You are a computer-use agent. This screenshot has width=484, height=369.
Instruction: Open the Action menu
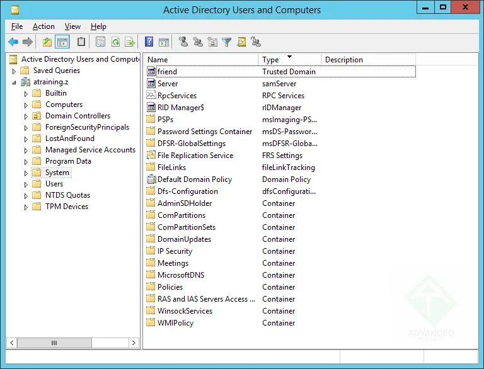pyautogui.click(x=43, y=26)
